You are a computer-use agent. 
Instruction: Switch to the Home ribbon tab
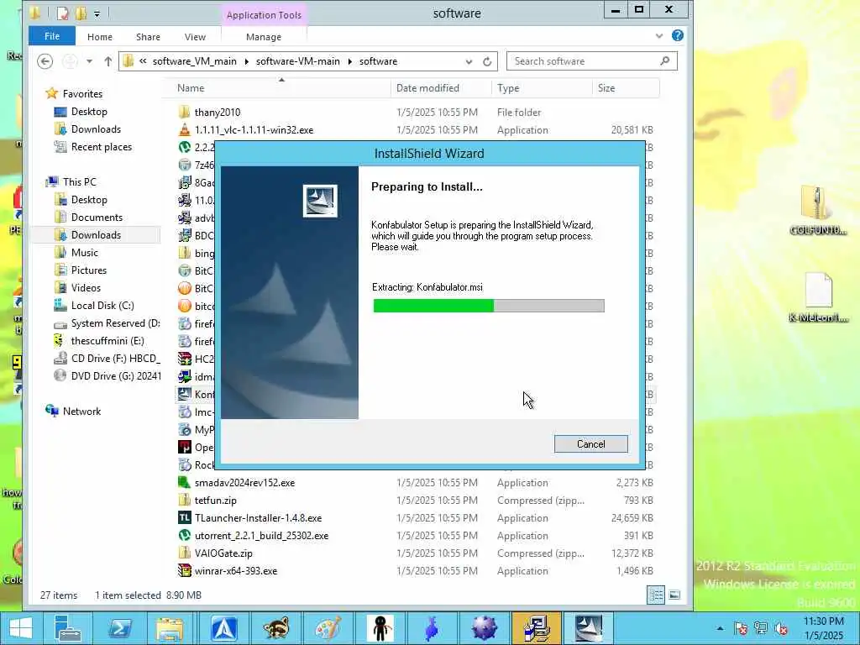pyautogui.click(x=100, y=37)
